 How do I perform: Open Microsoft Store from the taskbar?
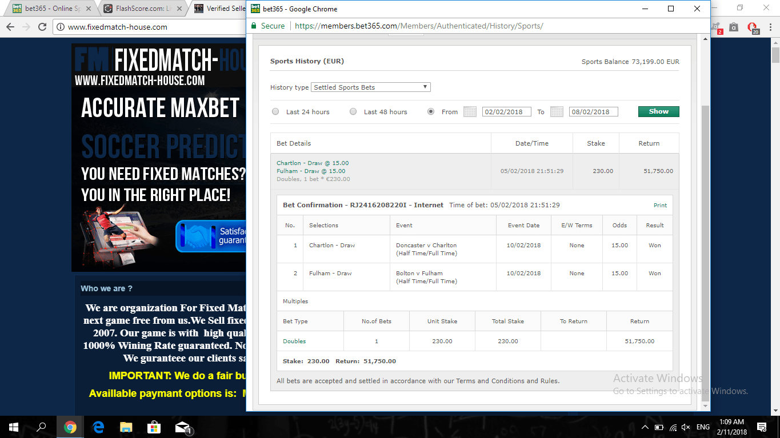point(154,427)
